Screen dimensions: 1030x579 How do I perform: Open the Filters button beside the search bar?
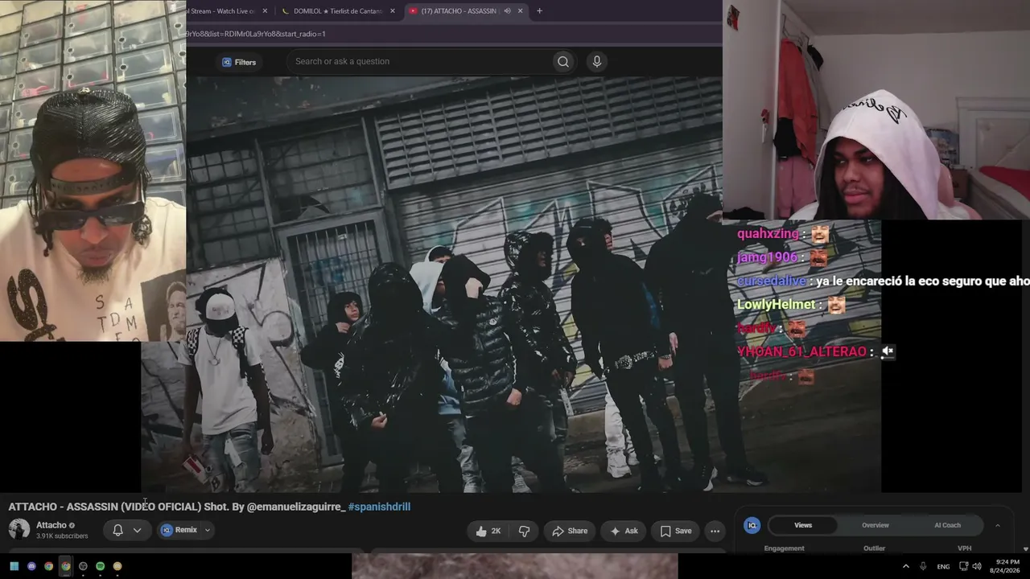point(239,62)
